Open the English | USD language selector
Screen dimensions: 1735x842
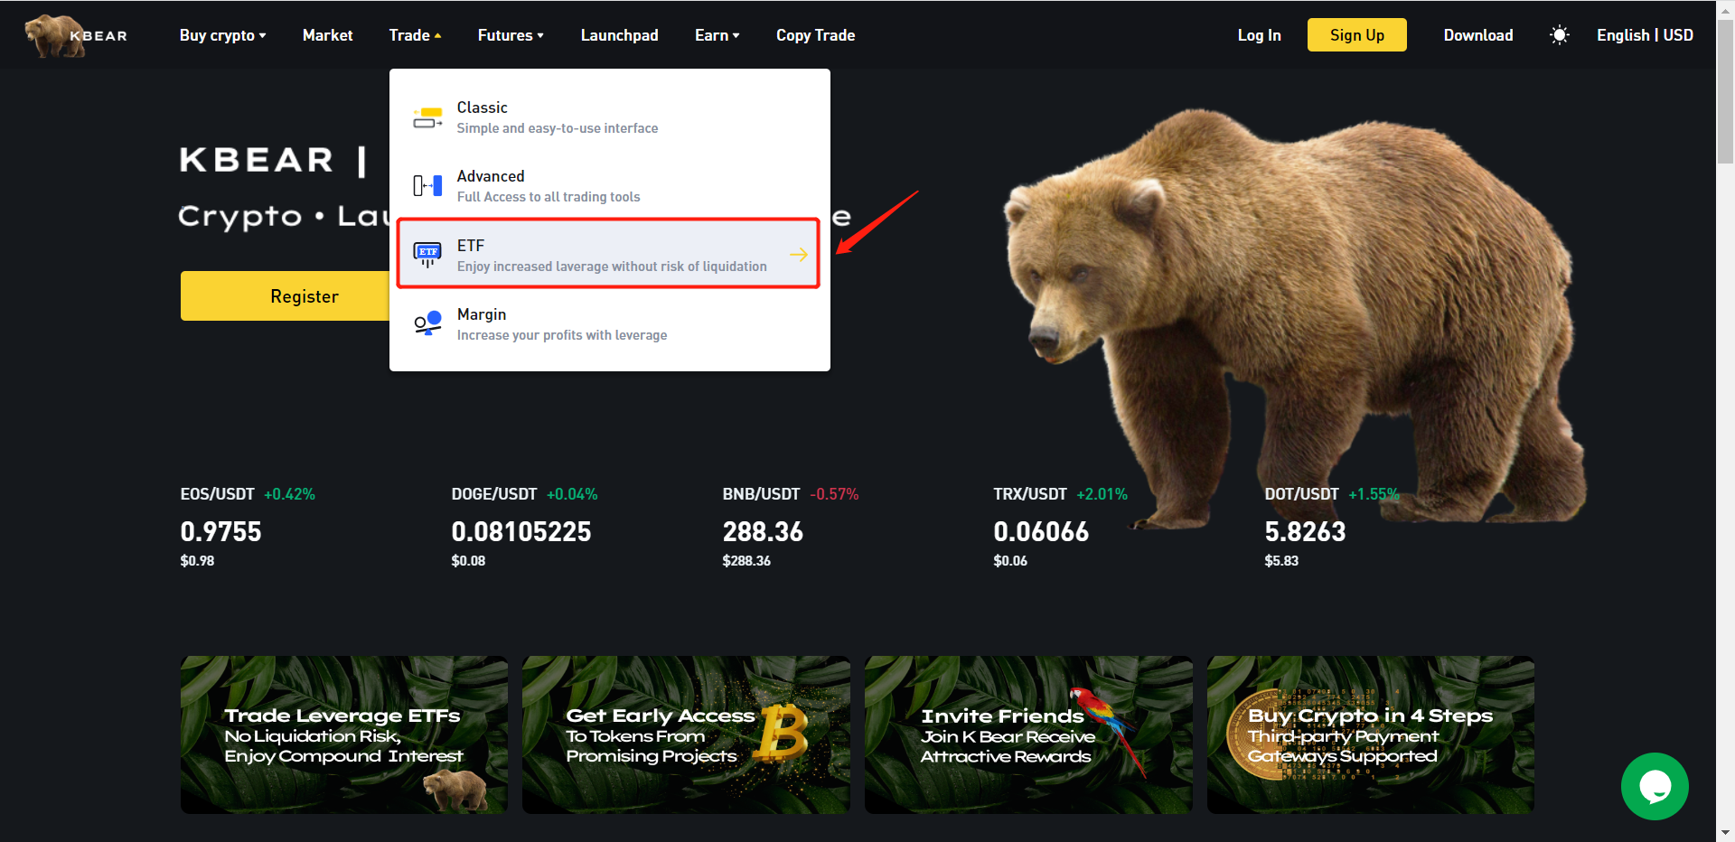(1645, 35)
